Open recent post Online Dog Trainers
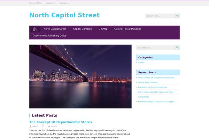Image resolution: width=209 pixels, height=139 pixels. click(148, 82)
